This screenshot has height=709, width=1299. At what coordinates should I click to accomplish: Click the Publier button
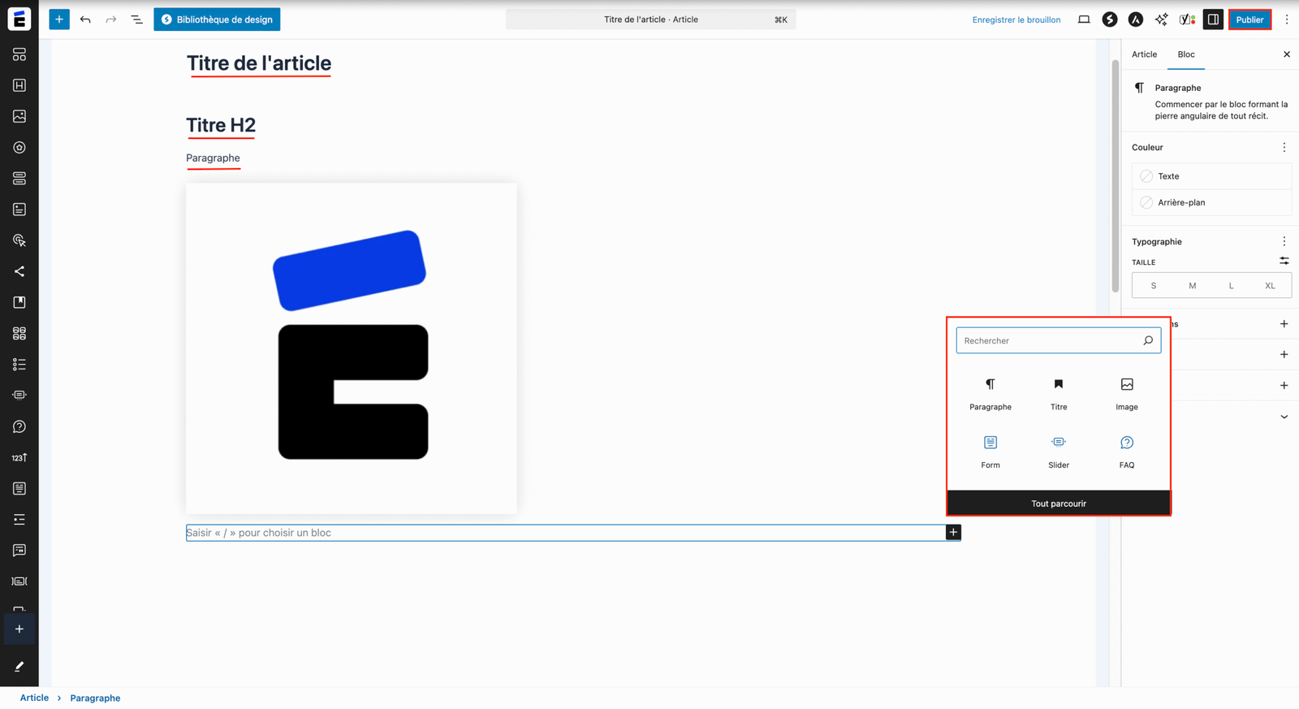click(1249, 19)
